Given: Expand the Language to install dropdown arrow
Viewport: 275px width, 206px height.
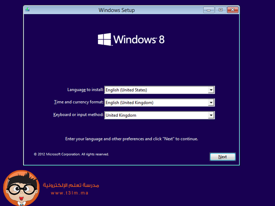Looking at the screenshot, I should (211, 90).
